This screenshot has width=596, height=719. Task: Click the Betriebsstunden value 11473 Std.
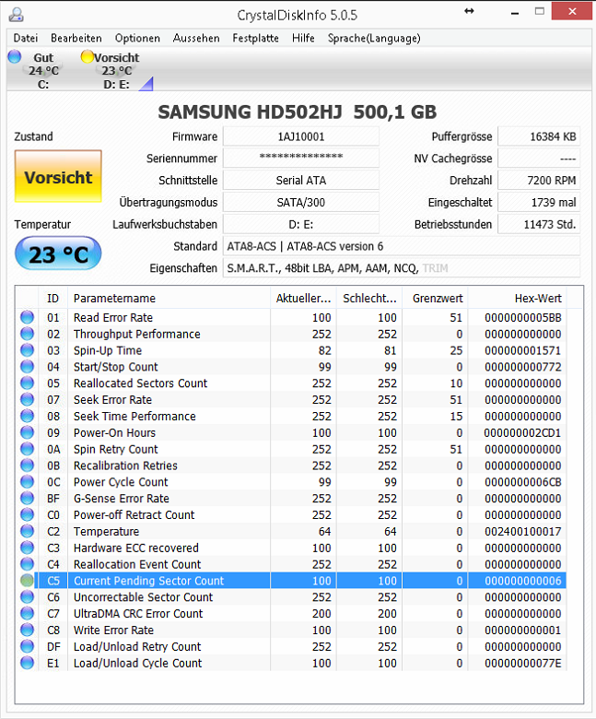(x=539, y=224)
